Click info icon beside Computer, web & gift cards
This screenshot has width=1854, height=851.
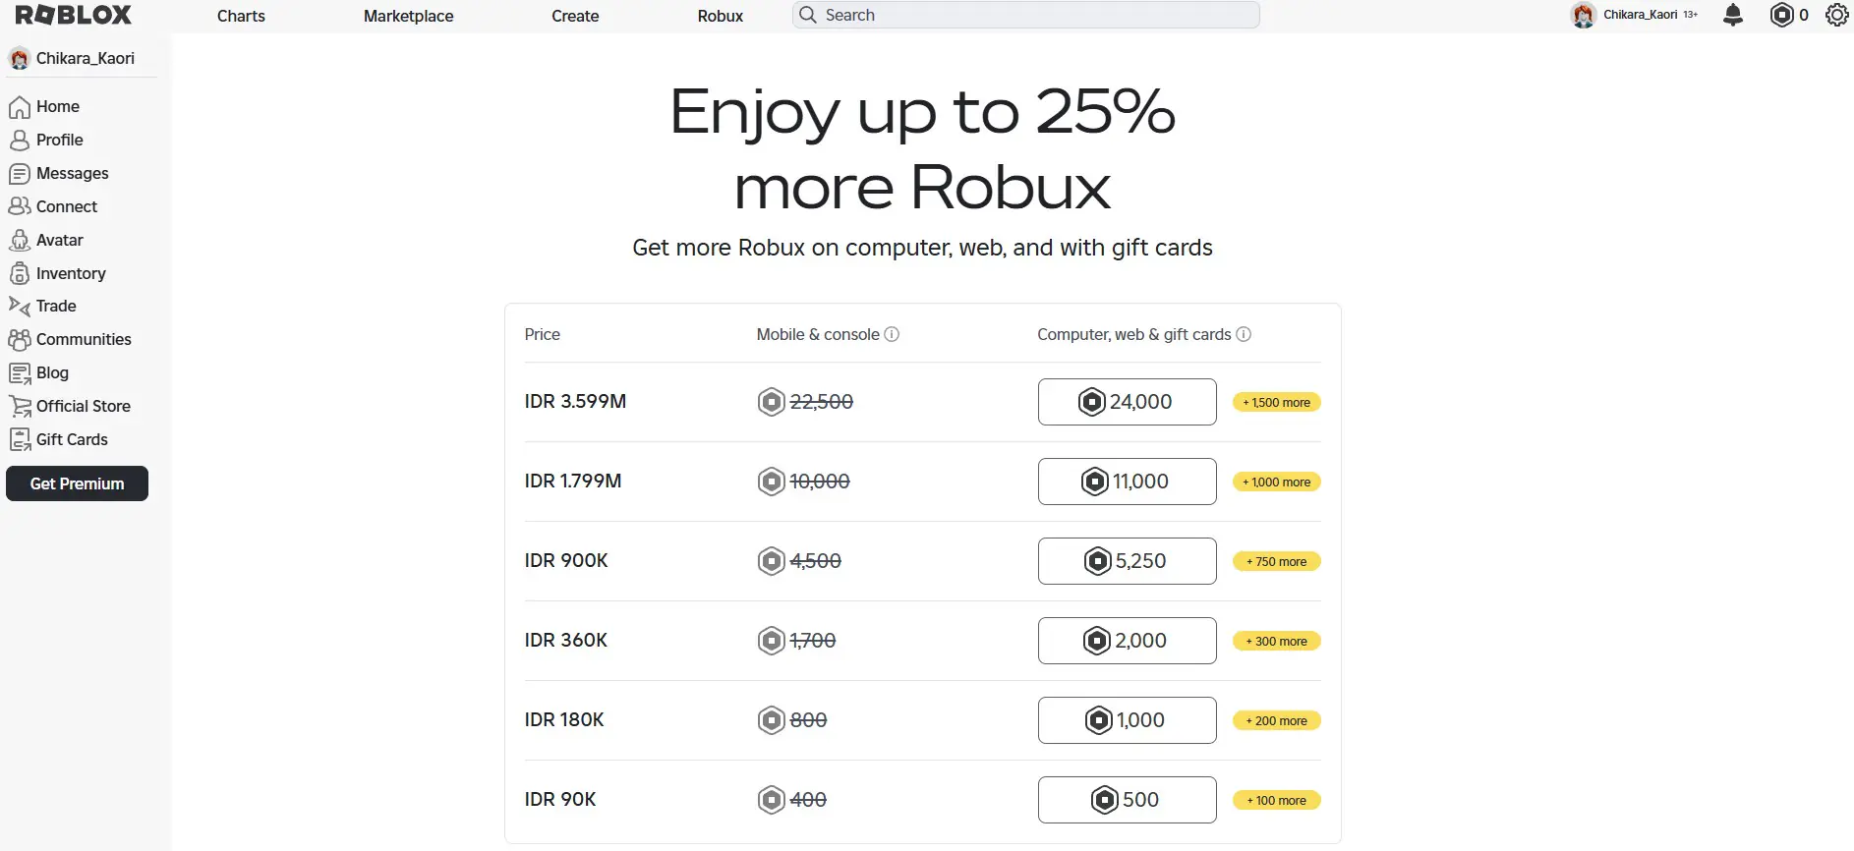pos(1244,334)
